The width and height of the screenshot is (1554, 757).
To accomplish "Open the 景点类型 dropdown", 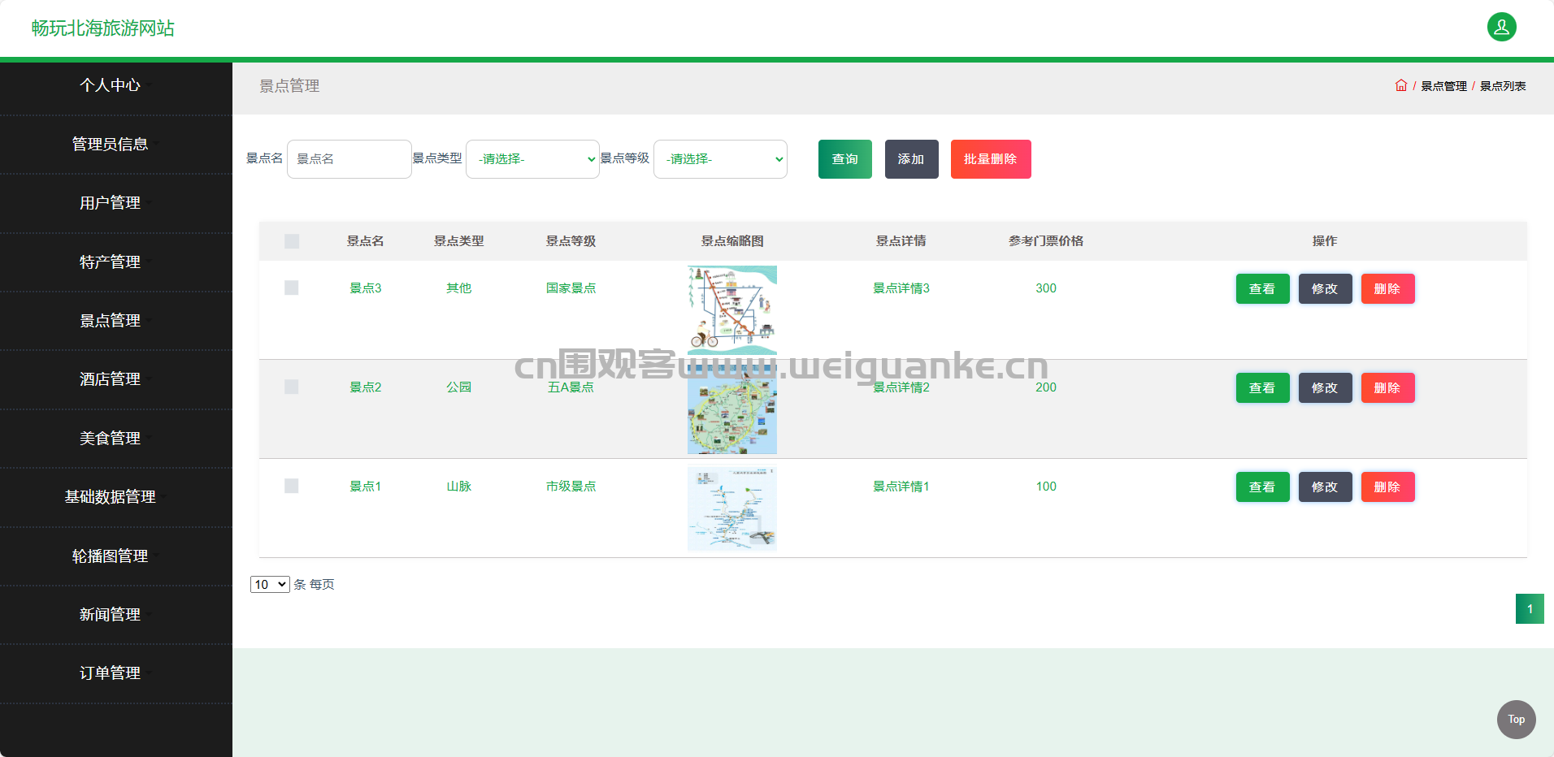I will coord(532,159).
